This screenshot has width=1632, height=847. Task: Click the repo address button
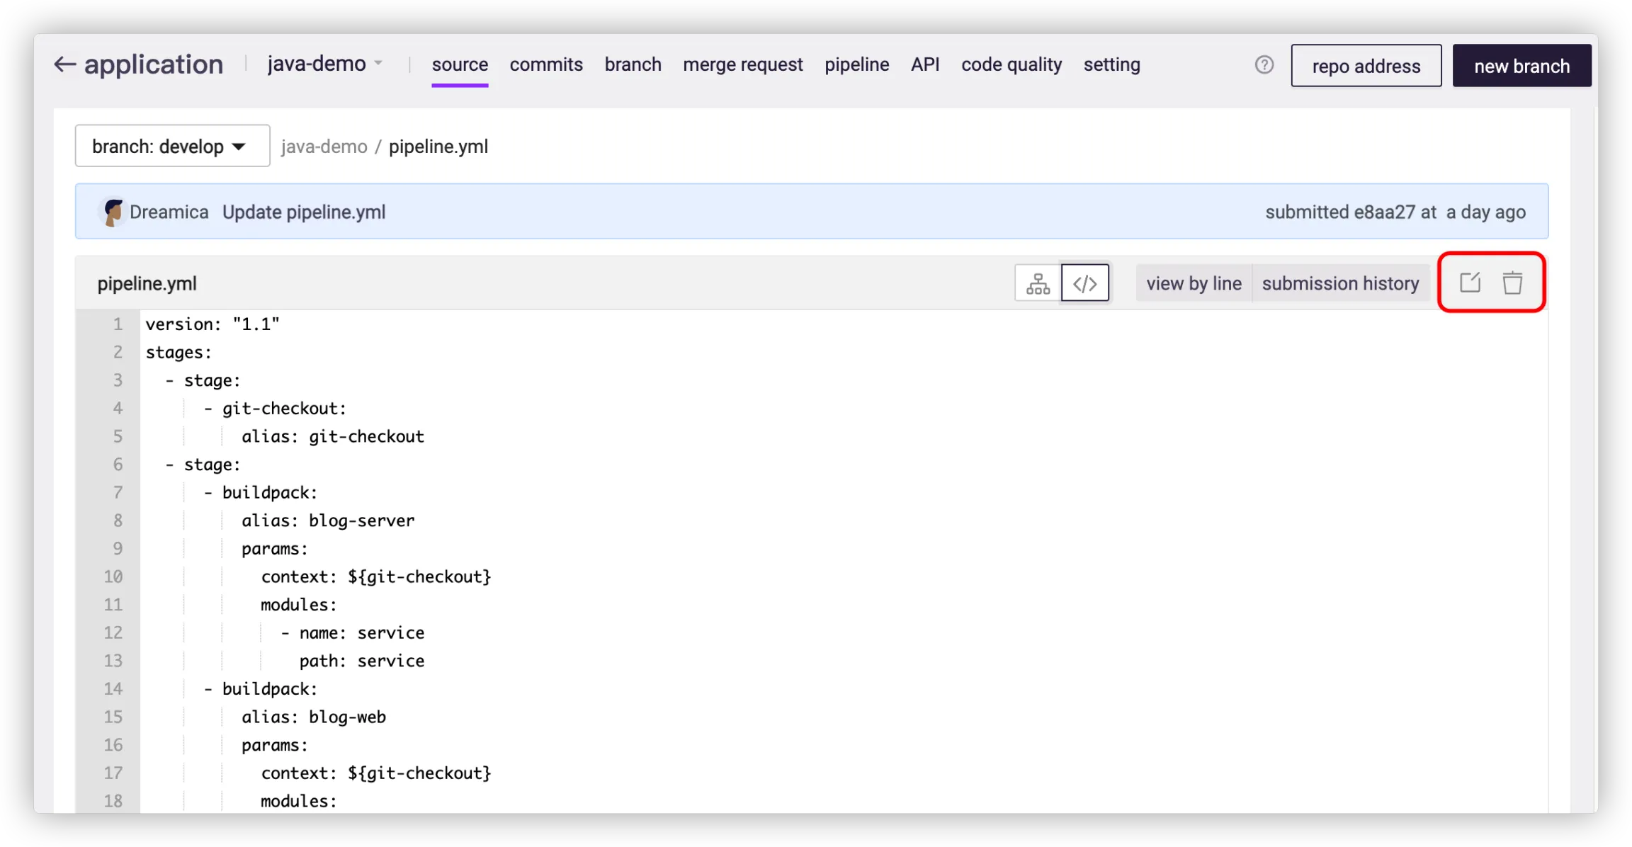(1366, 66)
